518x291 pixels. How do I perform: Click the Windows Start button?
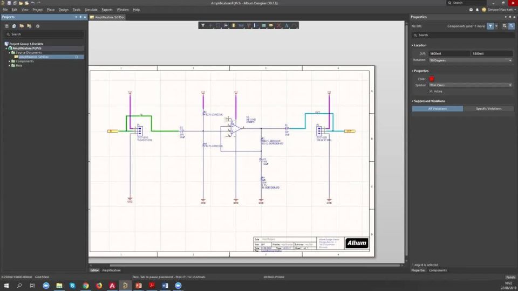point(6,286)
